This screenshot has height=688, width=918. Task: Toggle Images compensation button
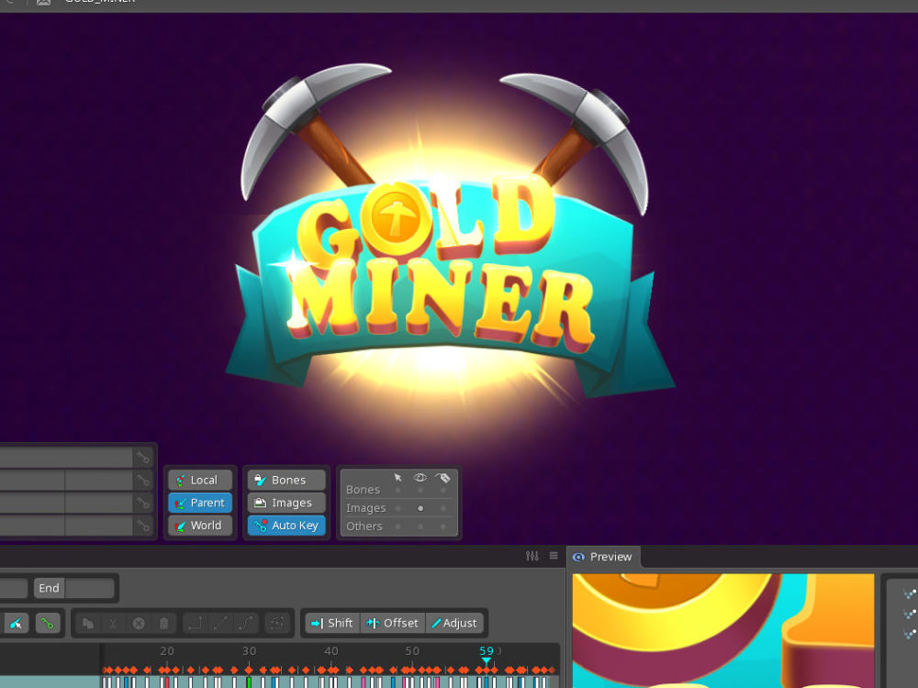pos(286,503)
